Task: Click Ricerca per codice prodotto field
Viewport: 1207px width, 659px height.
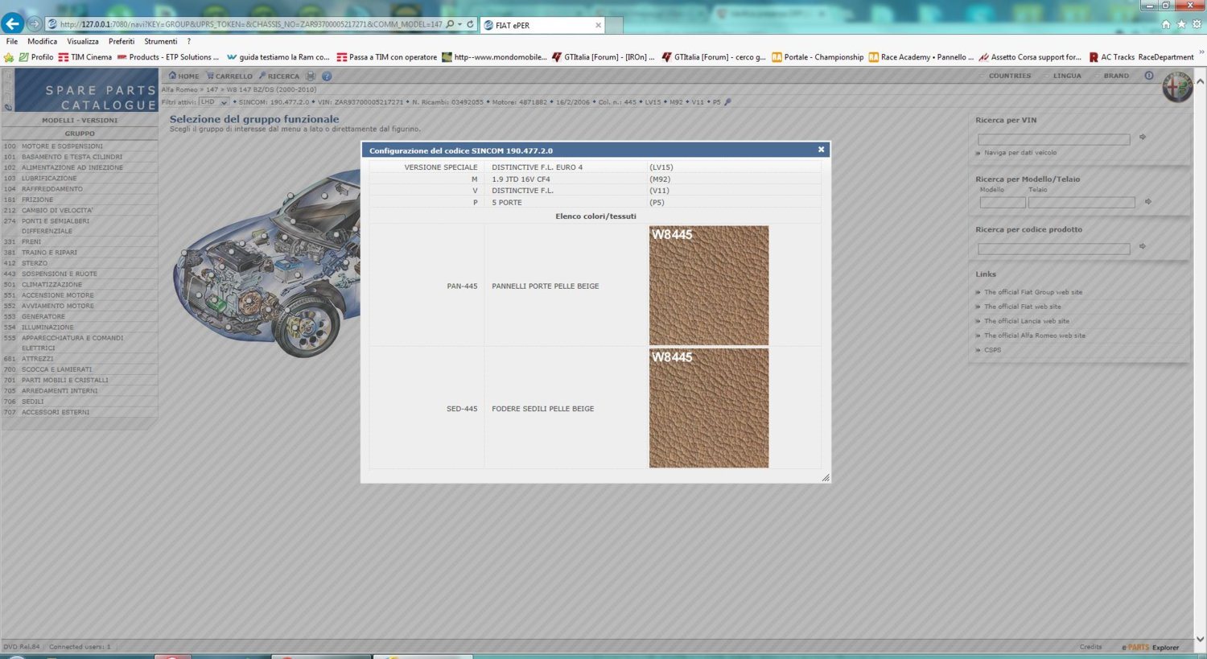Action: click(1053, 249)
